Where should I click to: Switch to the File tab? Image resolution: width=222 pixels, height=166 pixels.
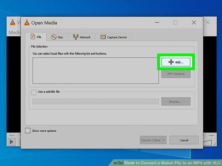pos(36,37)
